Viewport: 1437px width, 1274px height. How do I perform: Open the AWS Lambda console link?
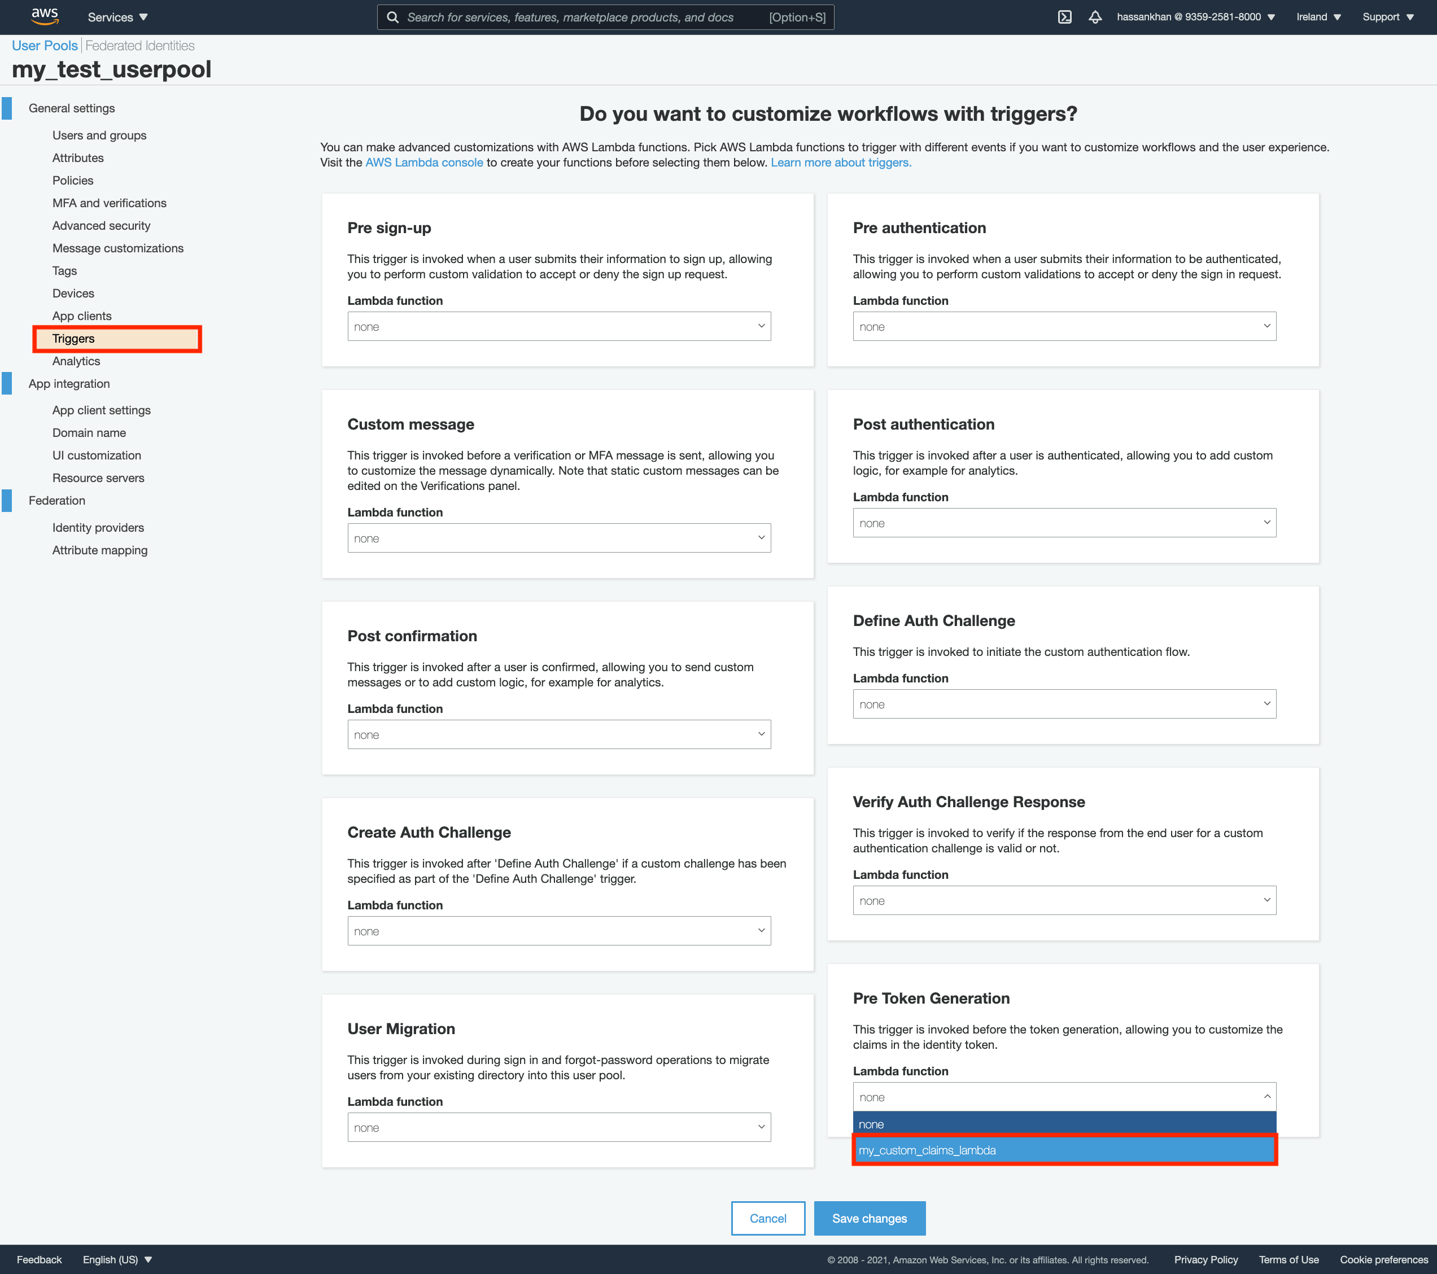pyautogui.click(x=424, y=163)
